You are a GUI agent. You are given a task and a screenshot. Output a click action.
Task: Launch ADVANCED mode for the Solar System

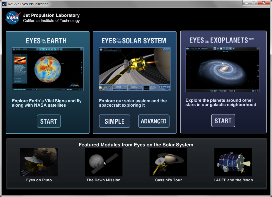tap(154, 121)
